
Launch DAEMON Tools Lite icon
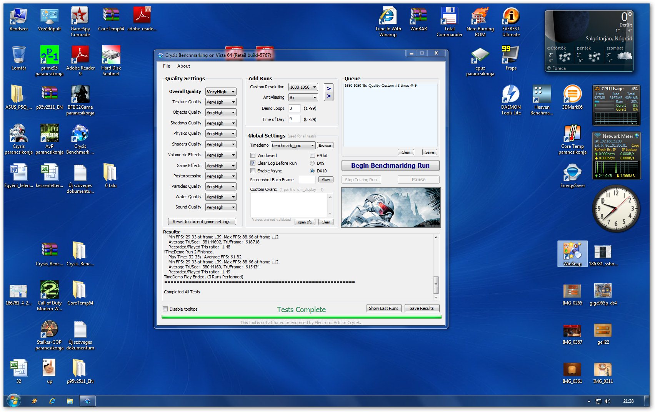[511, 100]
